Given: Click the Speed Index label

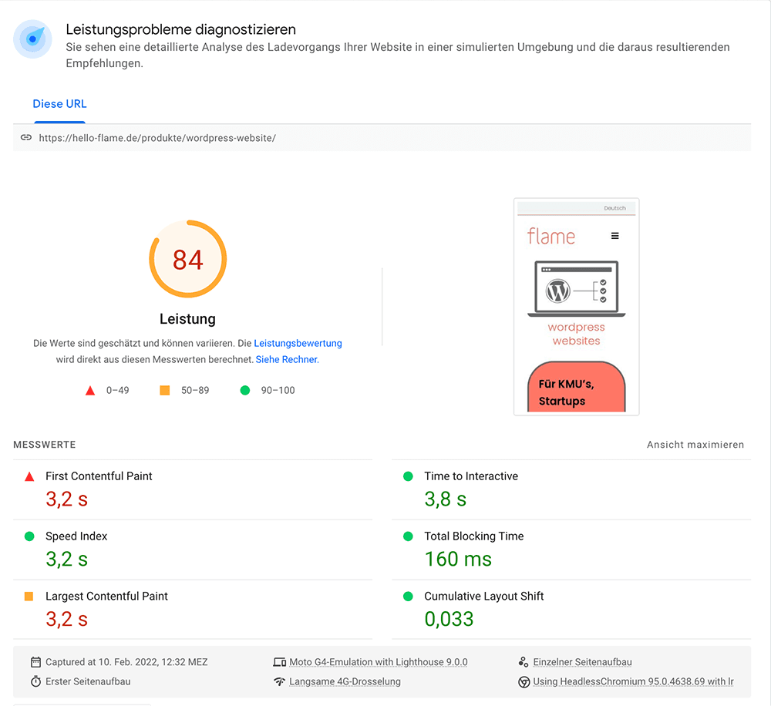Looking at the screenshot, I should click(x=76, y=536).
